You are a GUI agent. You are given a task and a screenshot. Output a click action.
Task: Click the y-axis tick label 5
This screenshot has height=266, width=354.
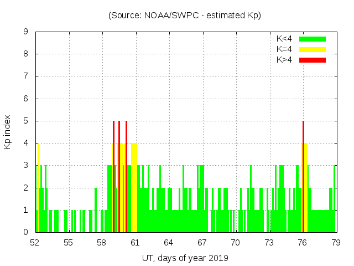tap(26, 121)
